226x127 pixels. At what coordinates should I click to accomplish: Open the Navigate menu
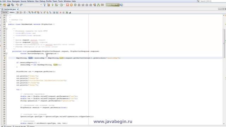16,1
